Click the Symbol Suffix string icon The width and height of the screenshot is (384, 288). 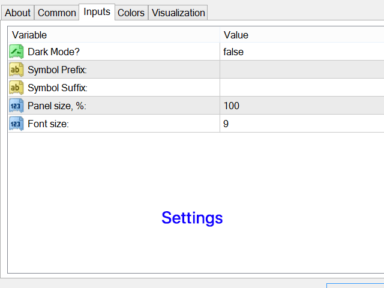point(16,88)
